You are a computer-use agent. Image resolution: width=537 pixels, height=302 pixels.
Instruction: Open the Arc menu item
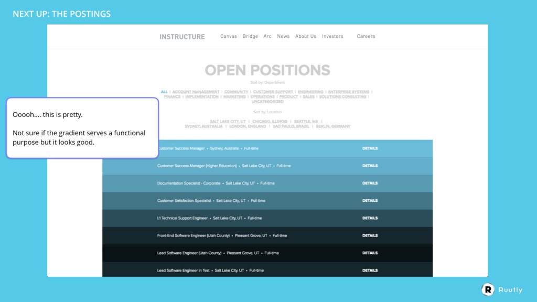coord(267,36)
